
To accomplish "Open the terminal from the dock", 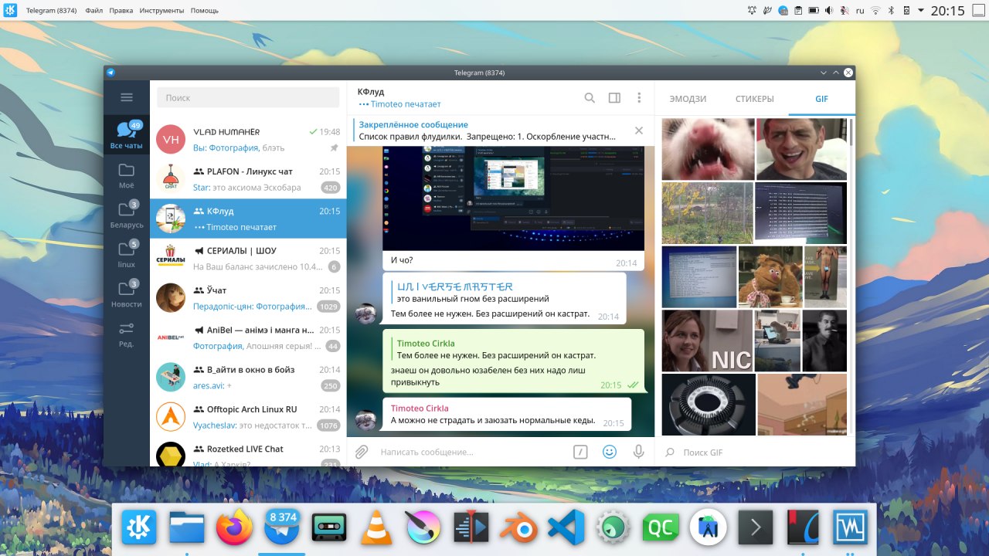I will click(x=756, y=528).
